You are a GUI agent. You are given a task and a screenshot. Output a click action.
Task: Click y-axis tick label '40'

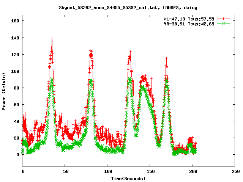pyautogui.click(x=16, y=121)
